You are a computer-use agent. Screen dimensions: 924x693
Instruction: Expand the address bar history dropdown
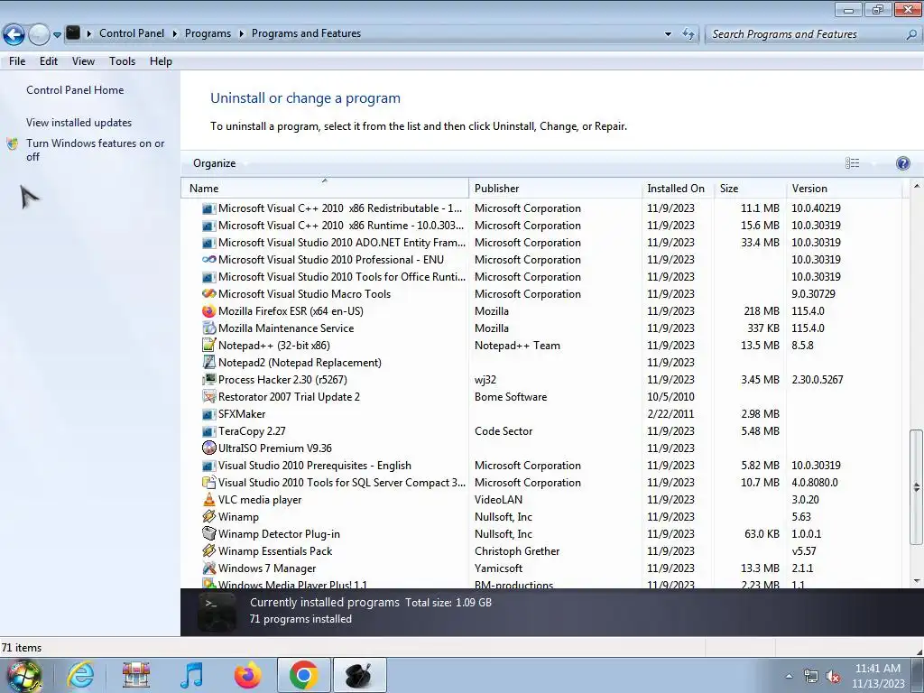[668, 34]
